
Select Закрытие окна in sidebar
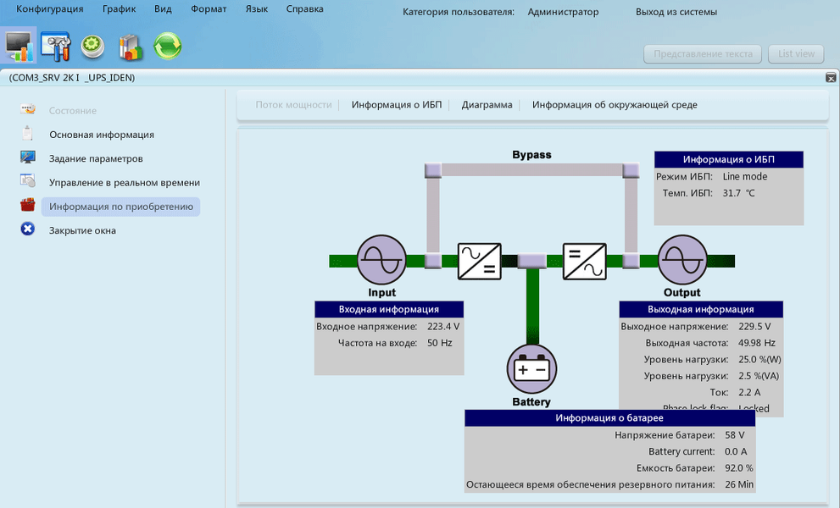tap(82, 230)
